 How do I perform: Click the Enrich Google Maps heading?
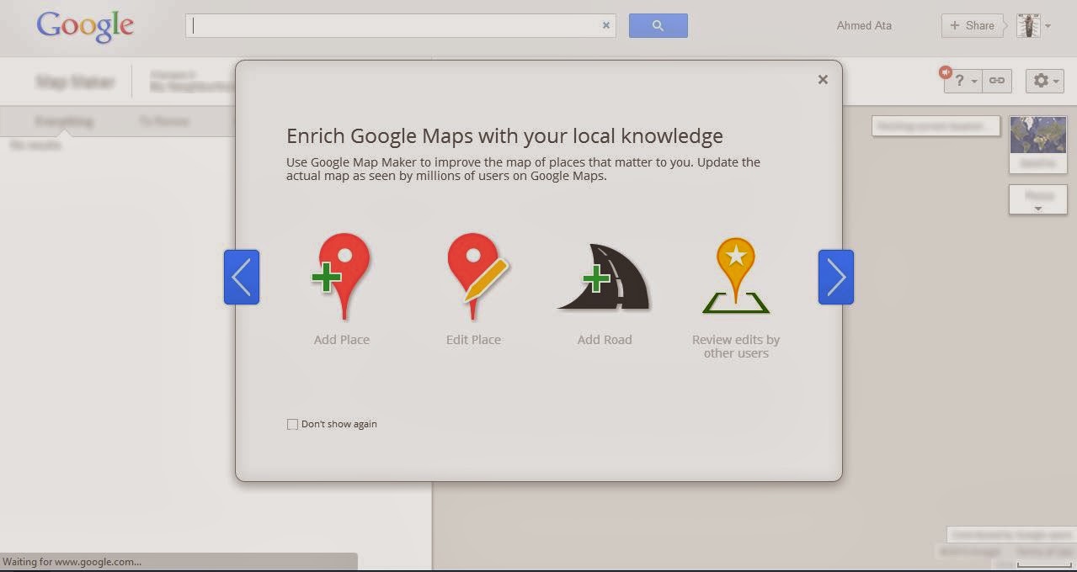point(504,135)
